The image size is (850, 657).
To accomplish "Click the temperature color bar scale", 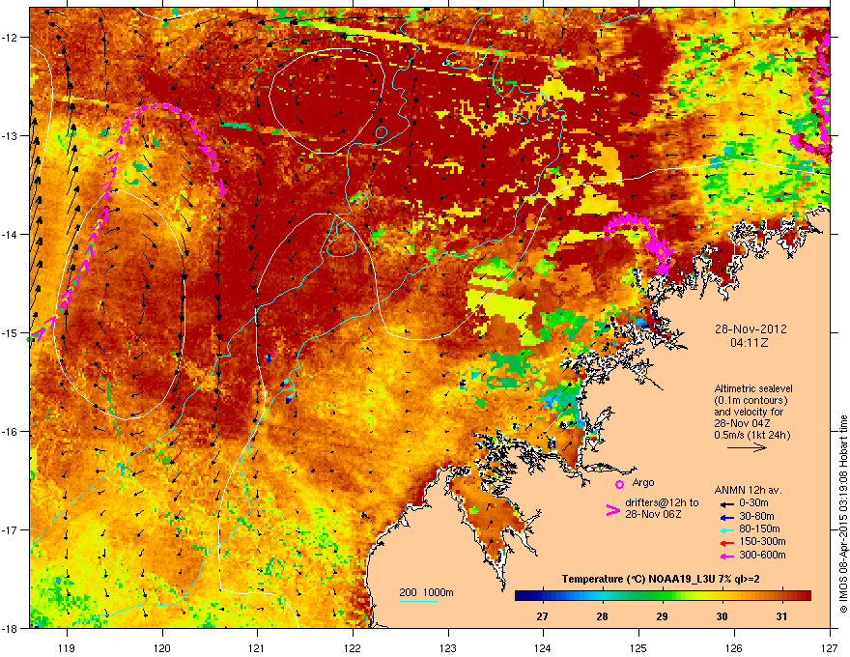I will tap(663, 596).
